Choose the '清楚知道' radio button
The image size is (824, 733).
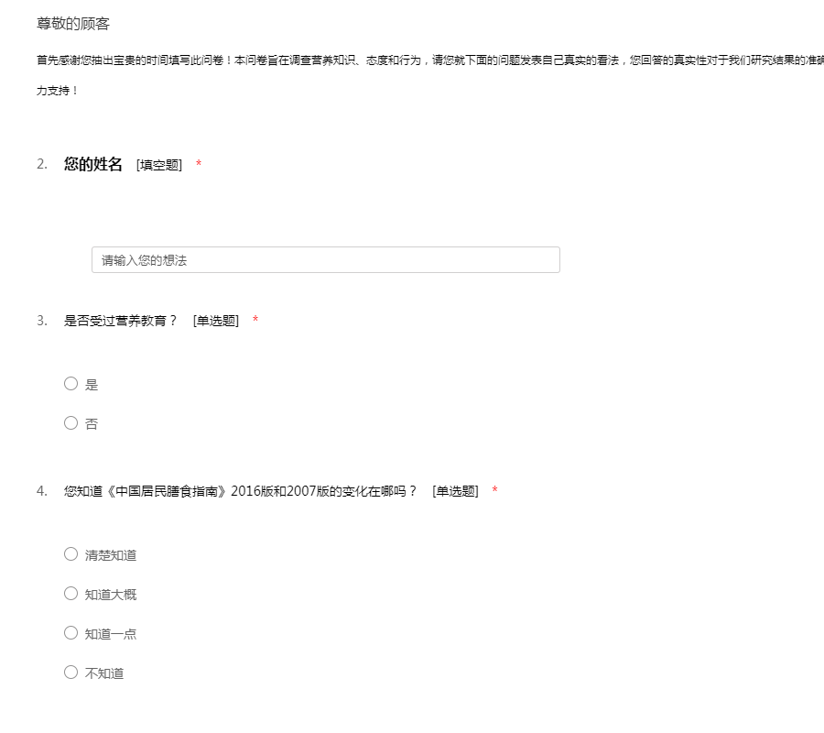(x=70, y=554)
